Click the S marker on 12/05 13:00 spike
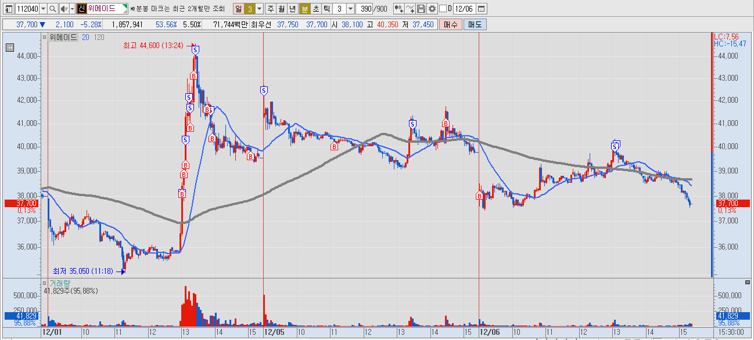This screenshot has height=340, width=754. 412,124
